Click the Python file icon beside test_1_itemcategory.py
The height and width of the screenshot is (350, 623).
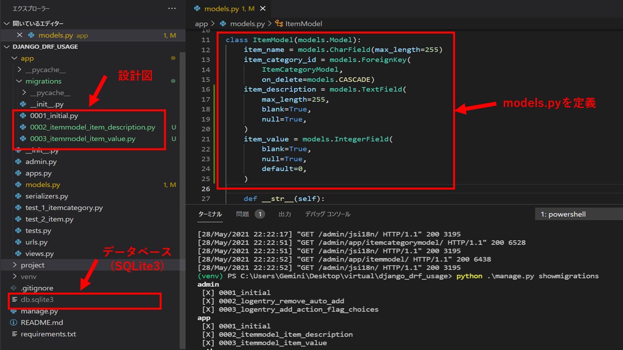point(18,208)
